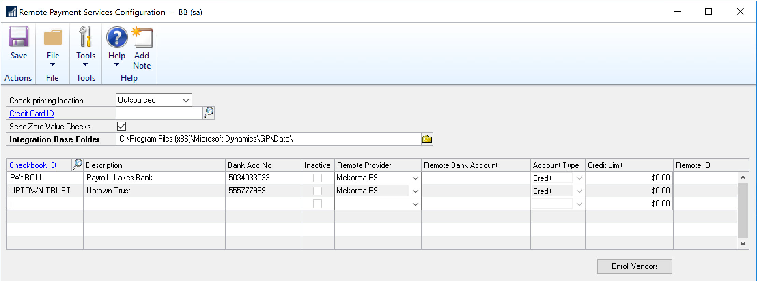Image resolution: width=757 pixels, height=281 pixels.
Task: Open Remote Provider dropdown for PAYROLL
Action: tap(415, 178)
